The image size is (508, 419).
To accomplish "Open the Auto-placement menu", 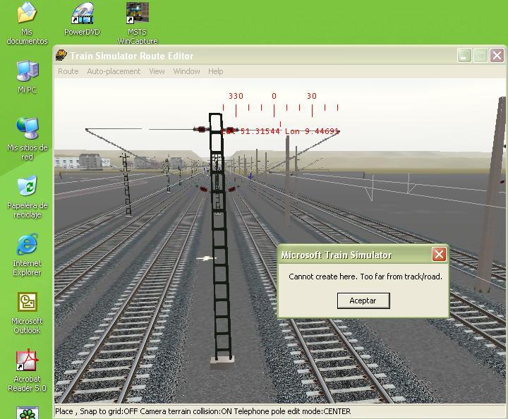I will tap(114, 71).
